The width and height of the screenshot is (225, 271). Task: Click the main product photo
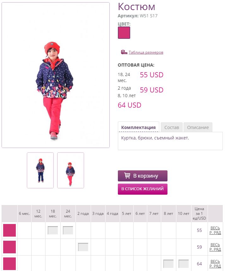(x=56, y=75)
